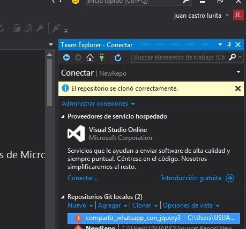Click the editor scrollbar up arrow
This screenshot has height=229, width=246.
coord(50,55)
